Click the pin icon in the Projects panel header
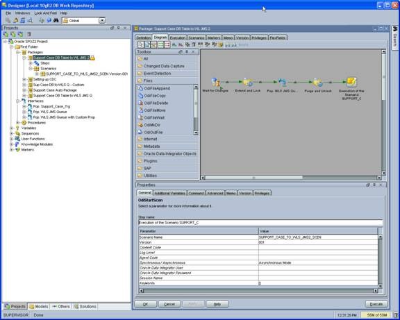 [x=118, y=28]
